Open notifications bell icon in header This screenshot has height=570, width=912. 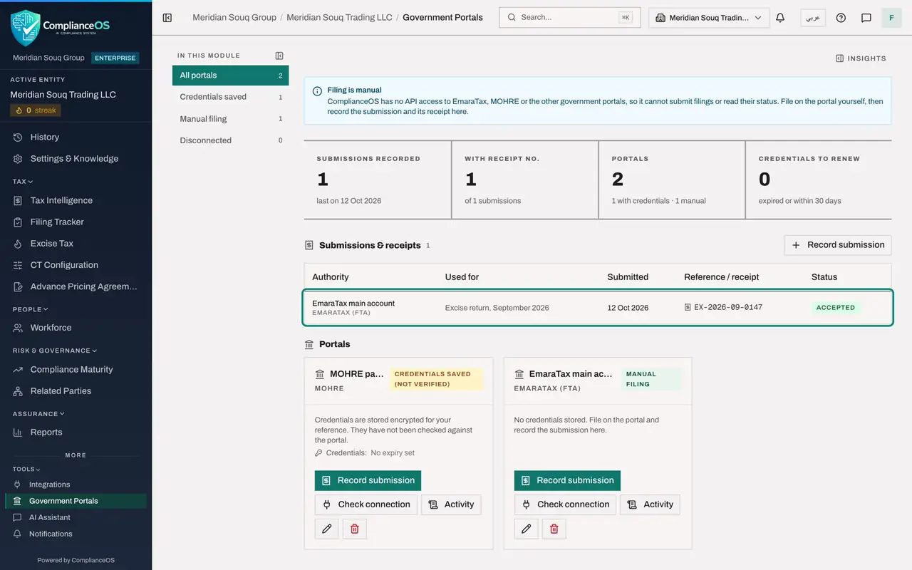click(780, 18)
